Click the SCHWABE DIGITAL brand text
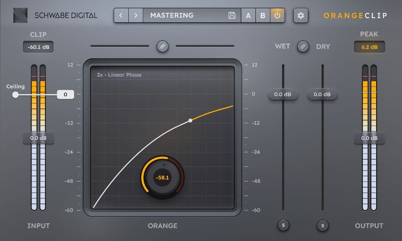402x241 pixels. point(66,16)
